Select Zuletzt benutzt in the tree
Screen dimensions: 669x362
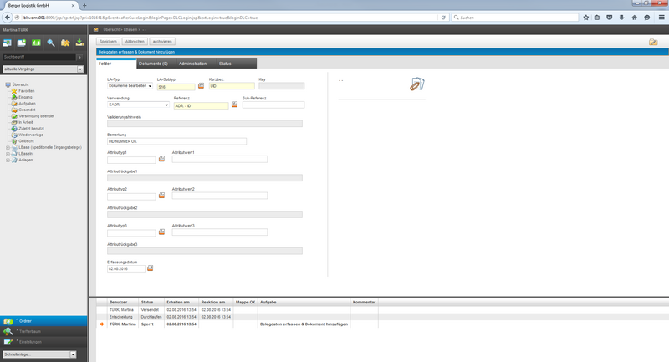(x=31, y=129)
